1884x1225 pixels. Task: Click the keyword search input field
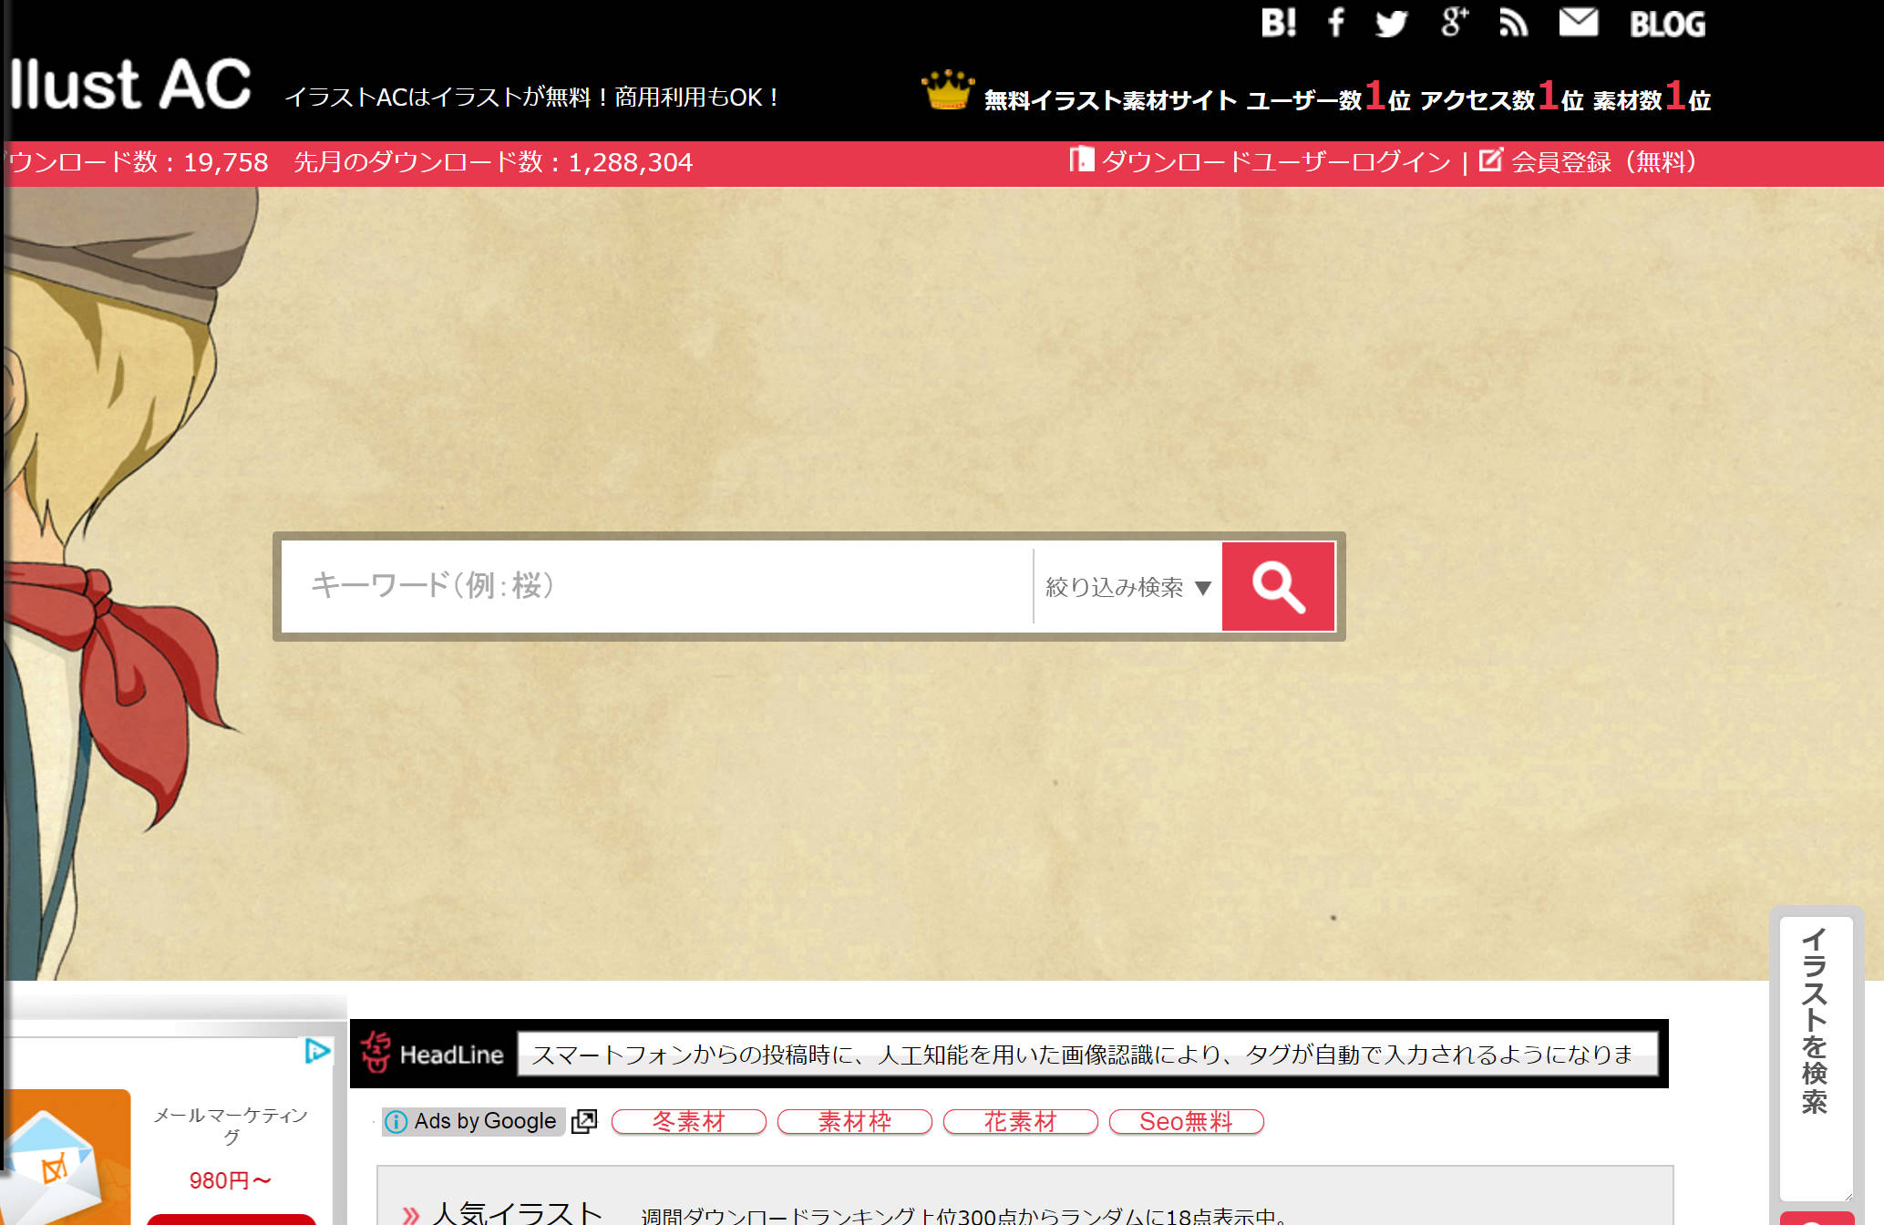656,586
